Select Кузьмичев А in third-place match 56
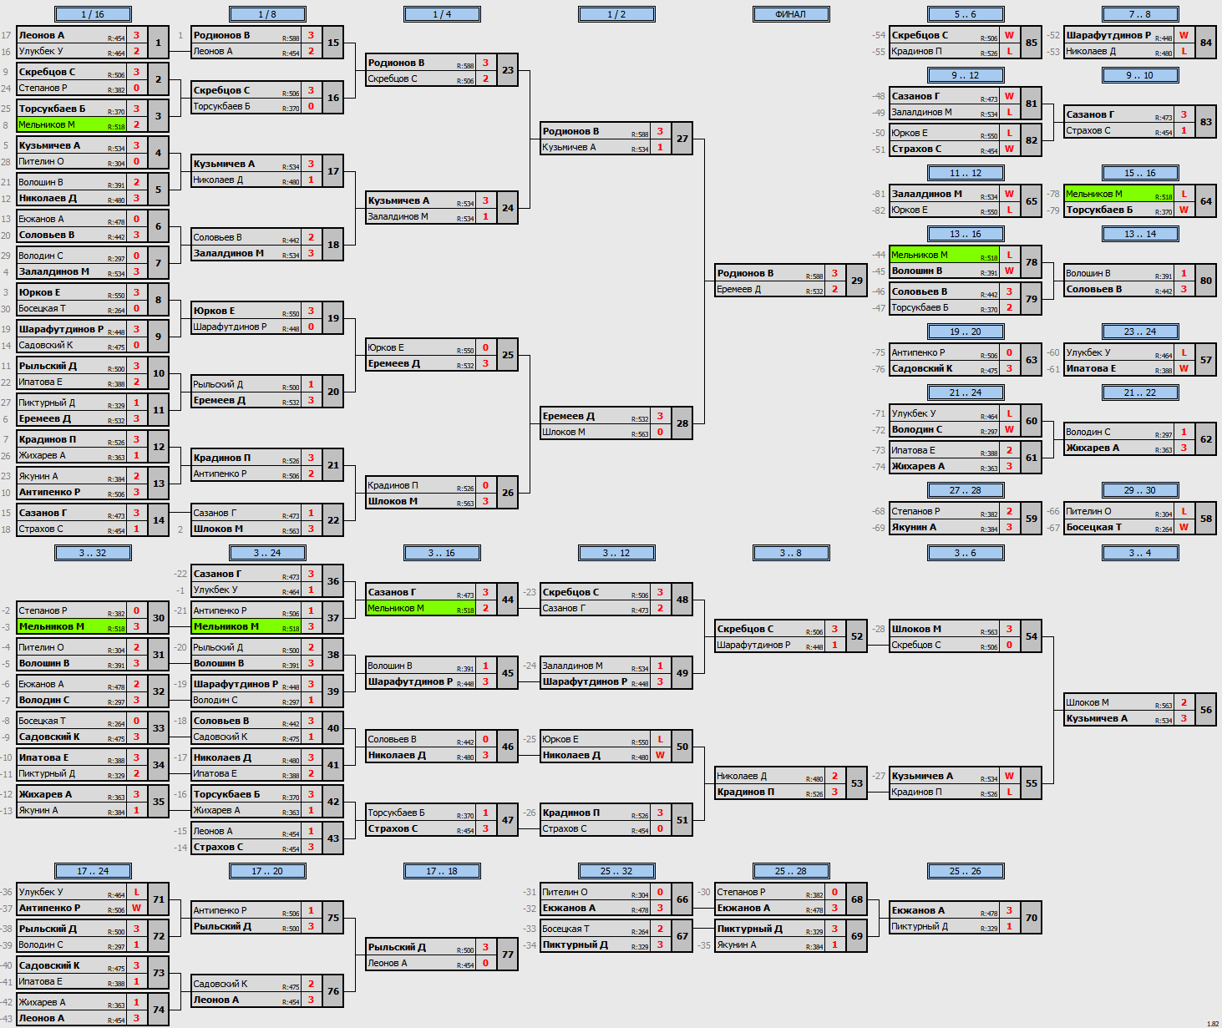This screenshot has height=1028, width=1222. point(1118,718)
